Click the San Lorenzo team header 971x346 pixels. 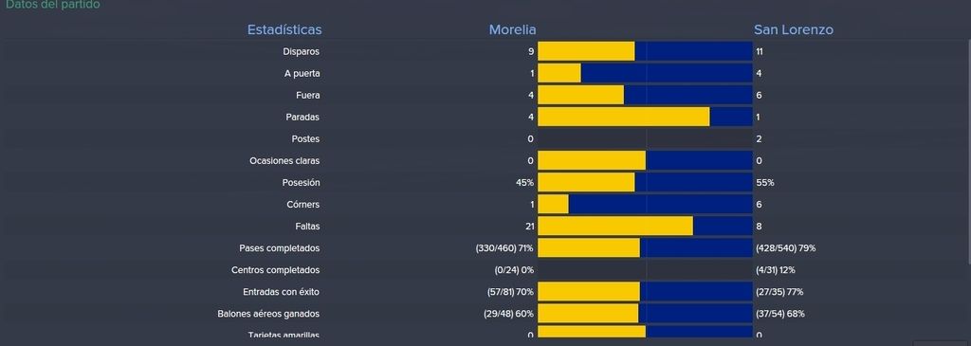pyautogui.click(x=794, y=29)
